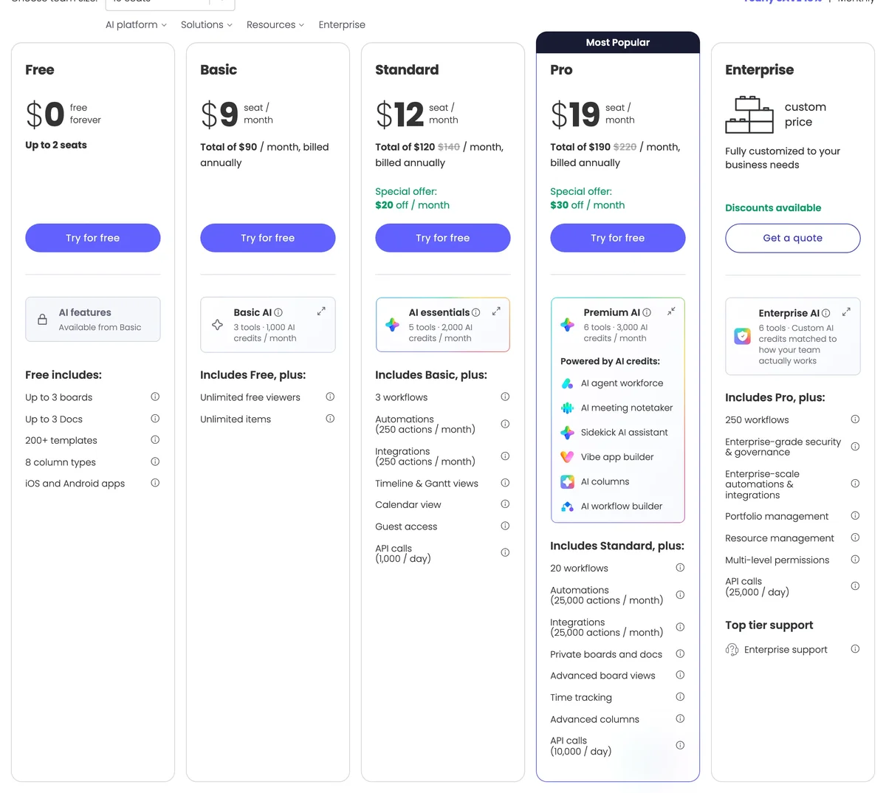This screenshot has width=886, height=793.
Task: Show info for Unlimited free viewers
Action: coord(330,396)
